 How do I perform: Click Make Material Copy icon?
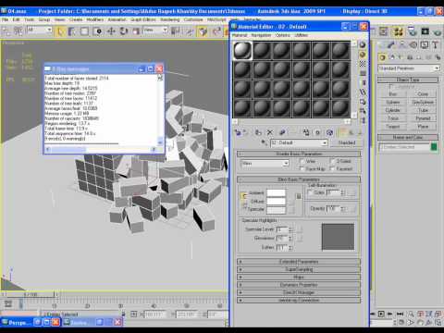point(282,132)
